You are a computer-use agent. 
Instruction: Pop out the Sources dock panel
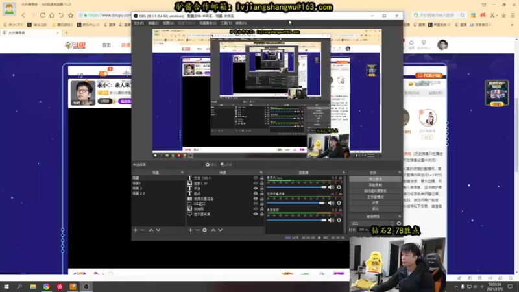[x=261, y=173]
